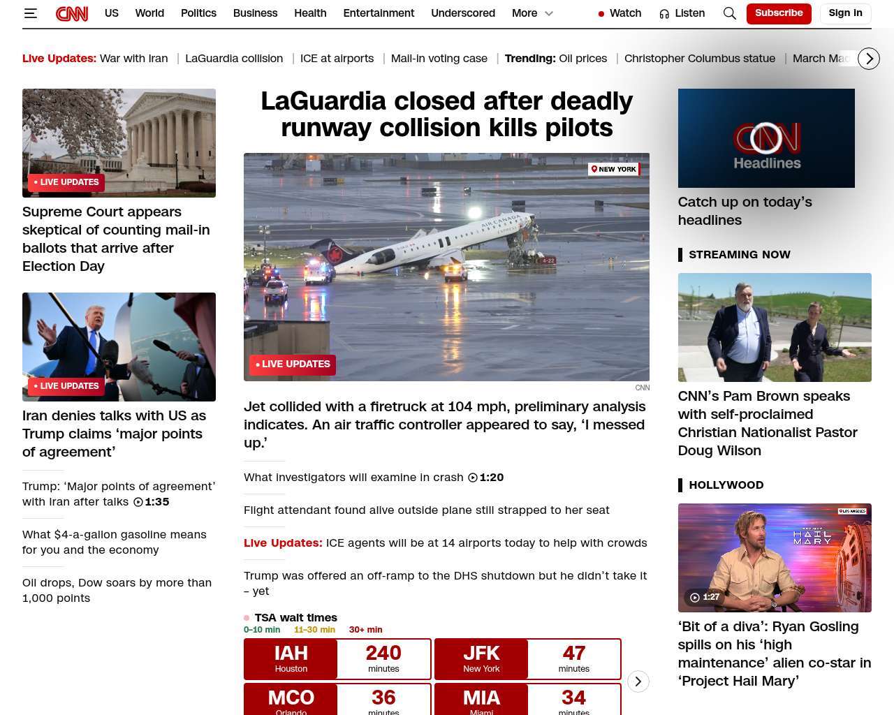Image resolution: width=894 pixels, height=715 pixels.
Task: Go to the Business section
Action: click(x=255, y=13)
